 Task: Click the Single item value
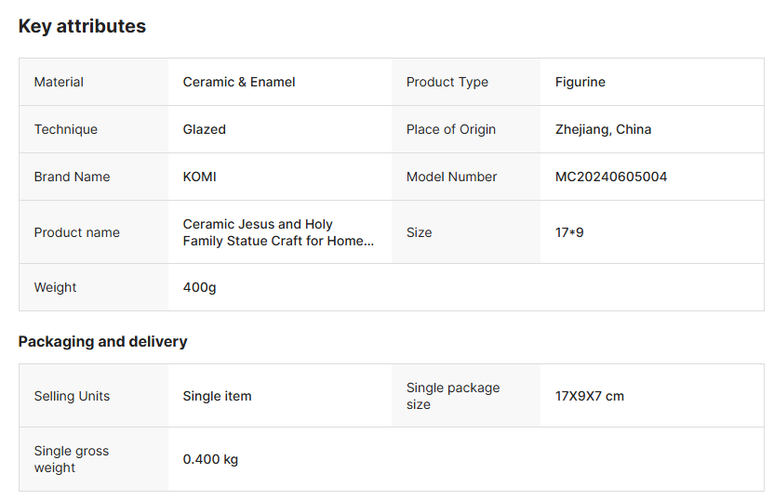pyautogui.click(x=217, y=396)
